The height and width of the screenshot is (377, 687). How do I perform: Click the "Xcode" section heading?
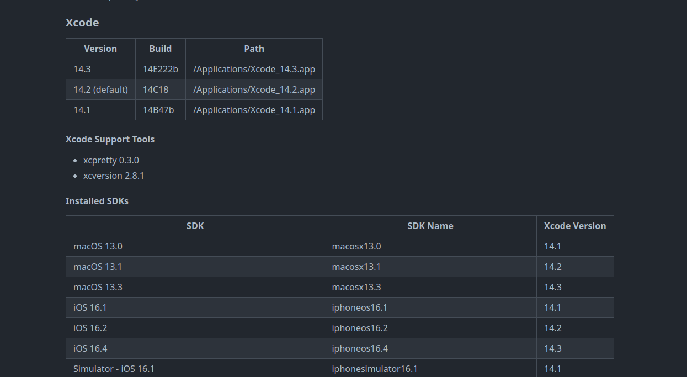pos(82,23)
